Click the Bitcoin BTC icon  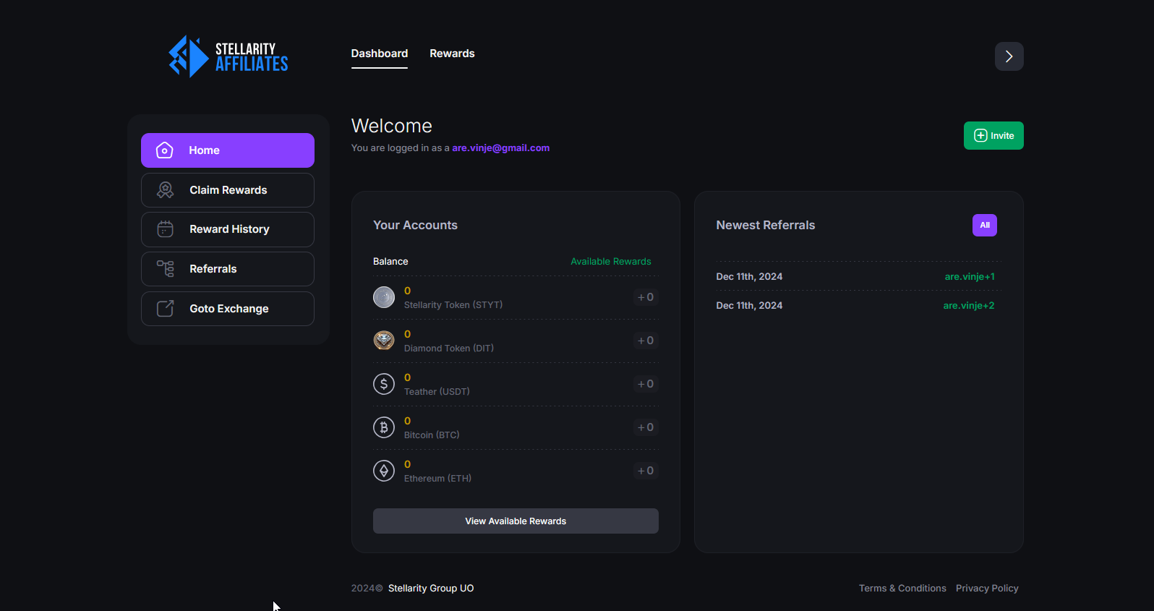(x=384, y=427)
